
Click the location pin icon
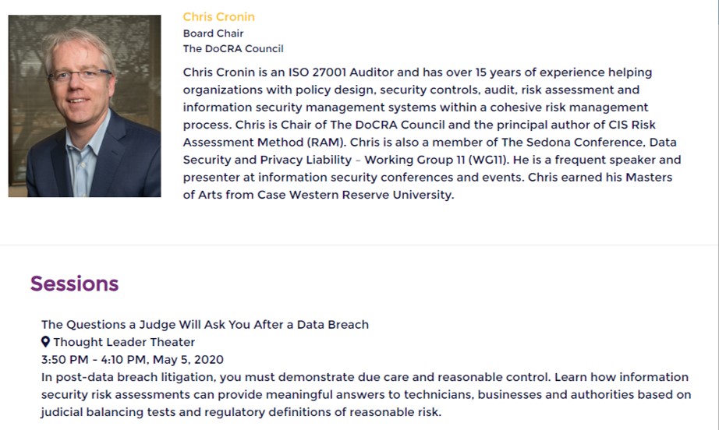45,342
